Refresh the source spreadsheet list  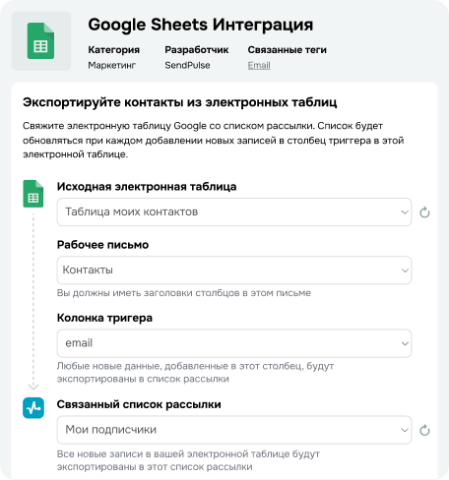coord(424,212)
